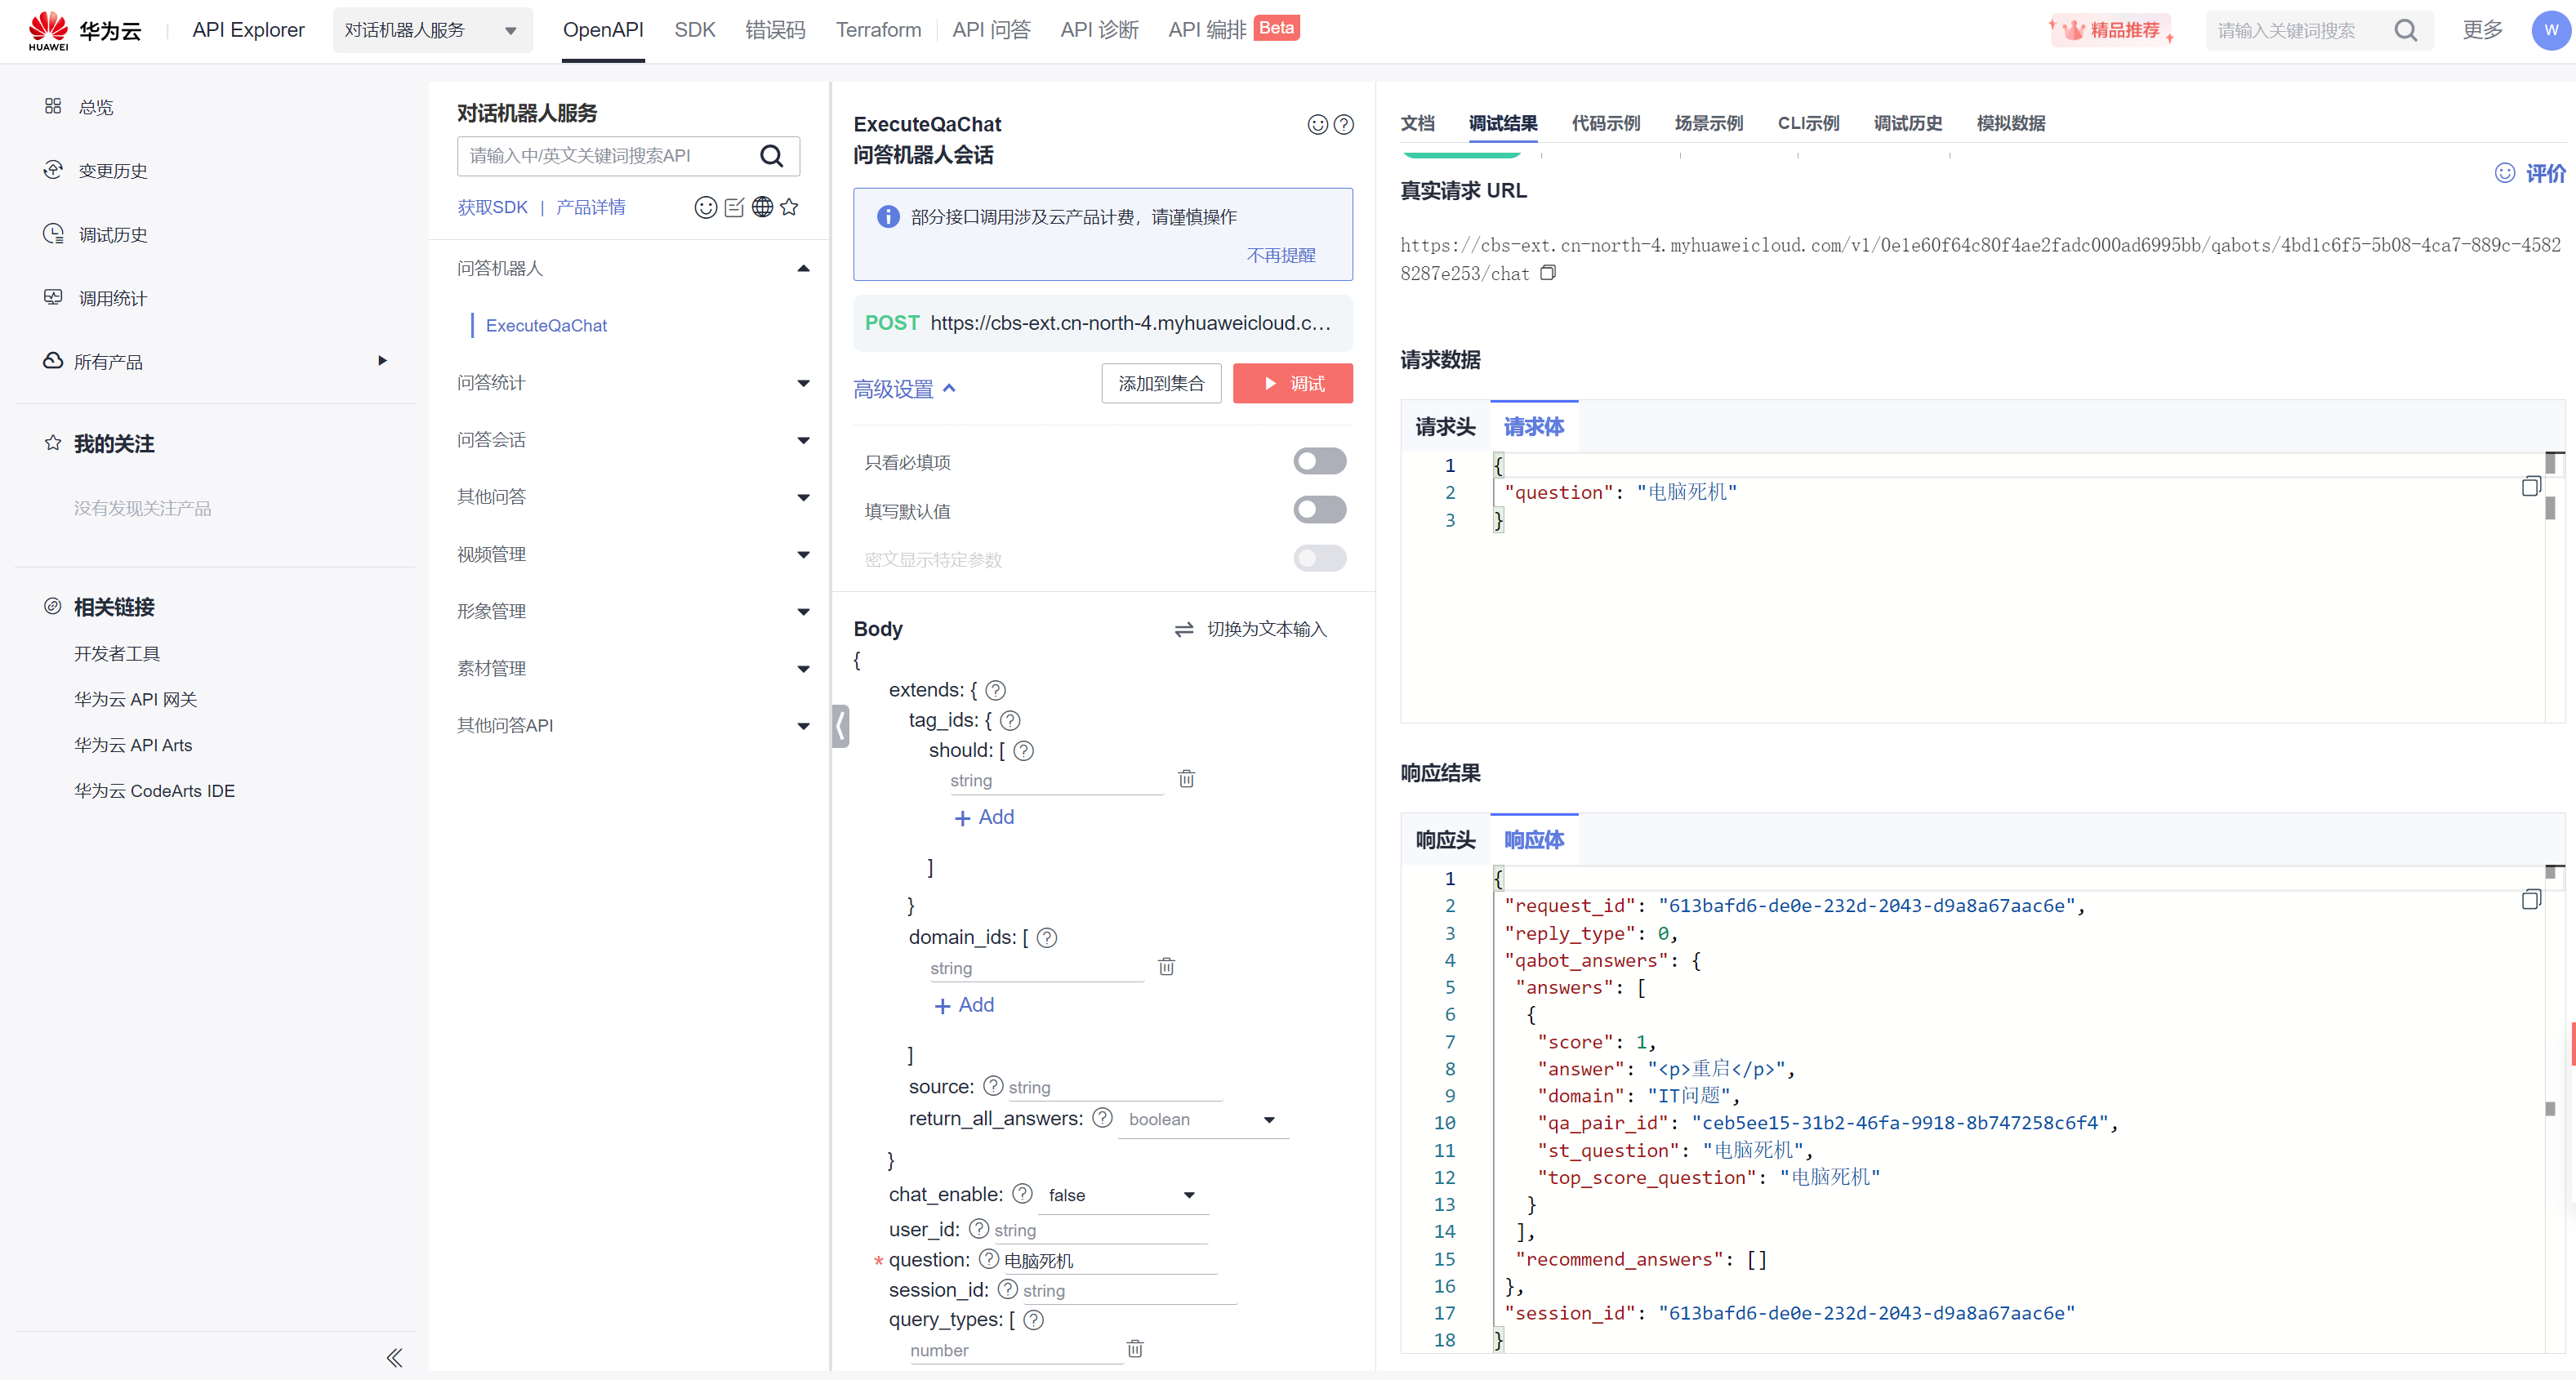Copy the real request URL

[1547, 273]
